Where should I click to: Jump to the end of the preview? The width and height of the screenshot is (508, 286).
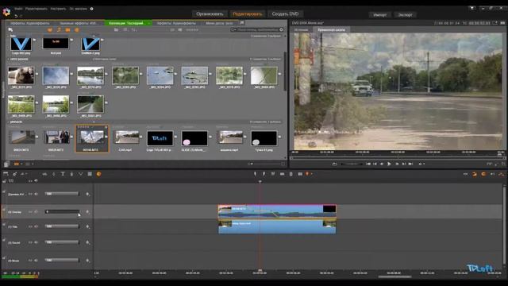pos(410,164)
